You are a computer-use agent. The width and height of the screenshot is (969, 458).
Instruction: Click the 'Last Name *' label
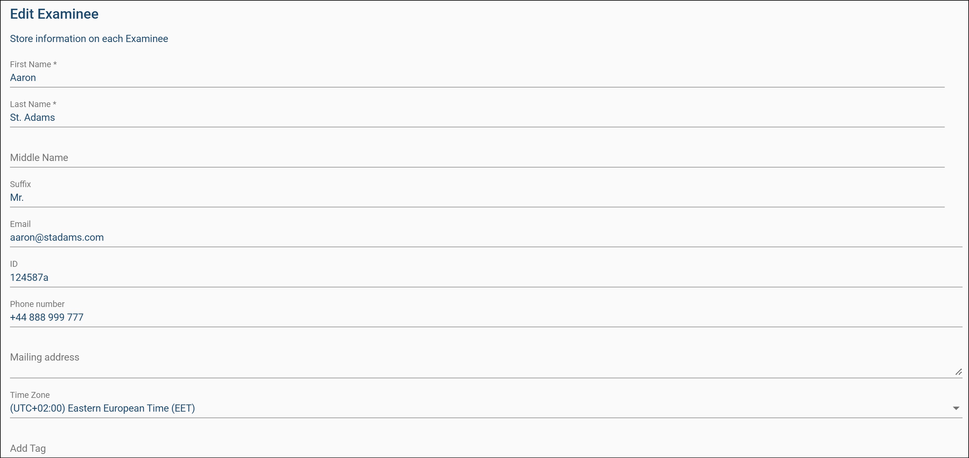(33, 104)
